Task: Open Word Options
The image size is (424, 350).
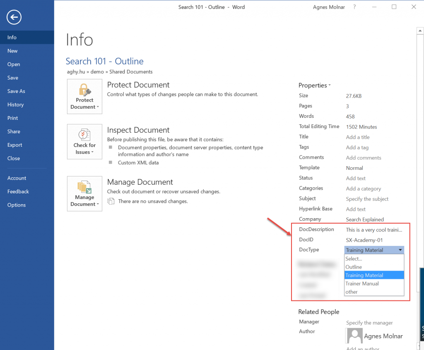Action: 27,205
